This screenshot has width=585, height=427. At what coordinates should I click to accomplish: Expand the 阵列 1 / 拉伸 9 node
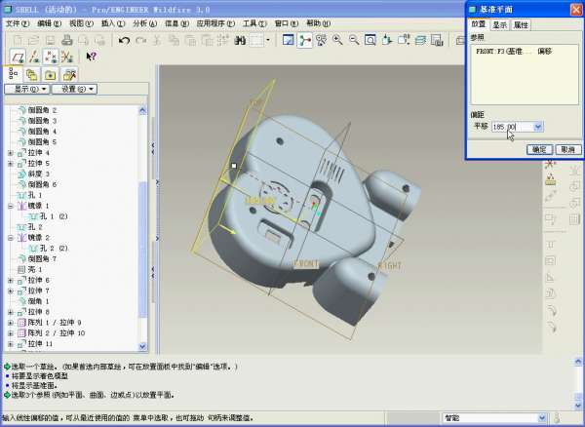[11, 323]
